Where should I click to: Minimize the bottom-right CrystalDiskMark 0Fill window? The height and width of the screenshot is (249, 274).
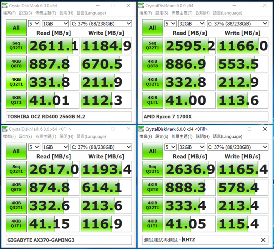[x=234, y=129]
